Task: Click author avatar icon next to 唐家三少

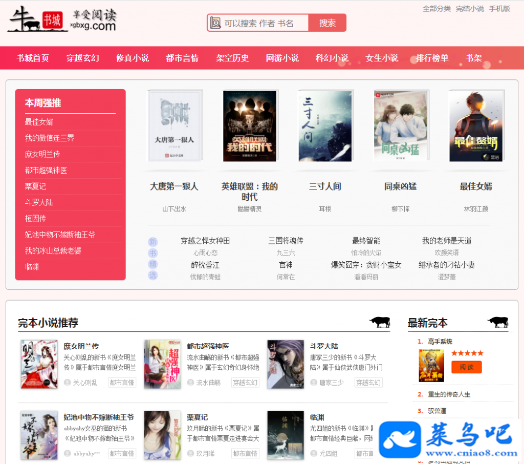Action: click(314, 383)
